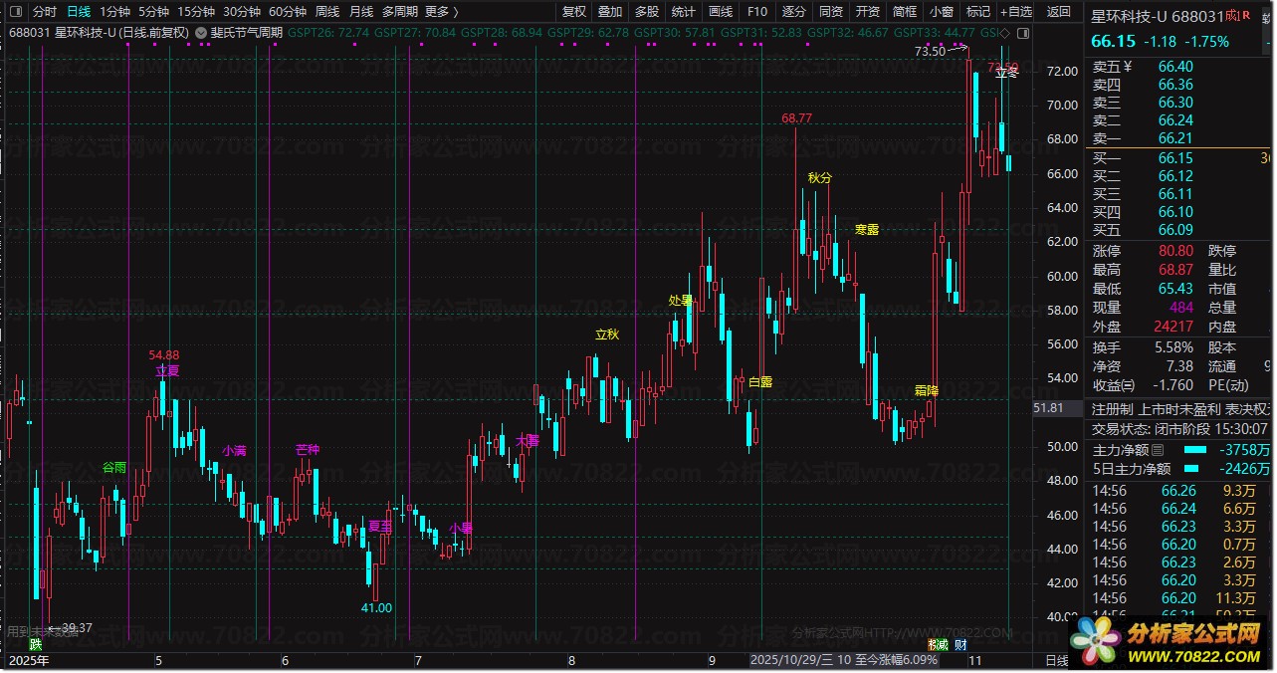This screenshot has width=1277, height=673.
Task: Click the 立夏 solar term marker
Action: coord(167,370)
